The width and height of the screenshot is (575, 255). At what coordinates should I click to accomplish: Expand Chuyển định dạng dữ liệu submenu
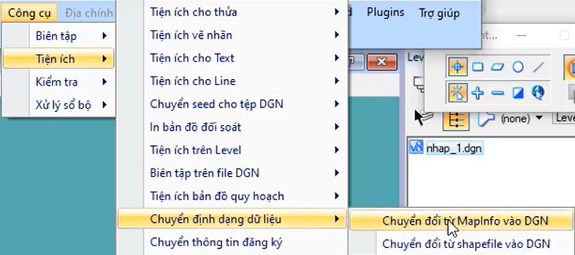click(x=232, y=219)
